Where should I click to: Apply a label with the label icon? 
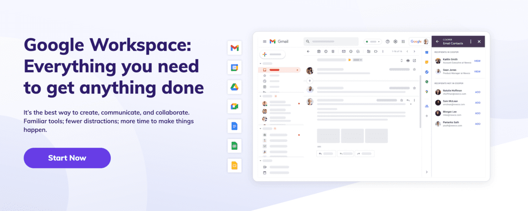tap(375, 51)
